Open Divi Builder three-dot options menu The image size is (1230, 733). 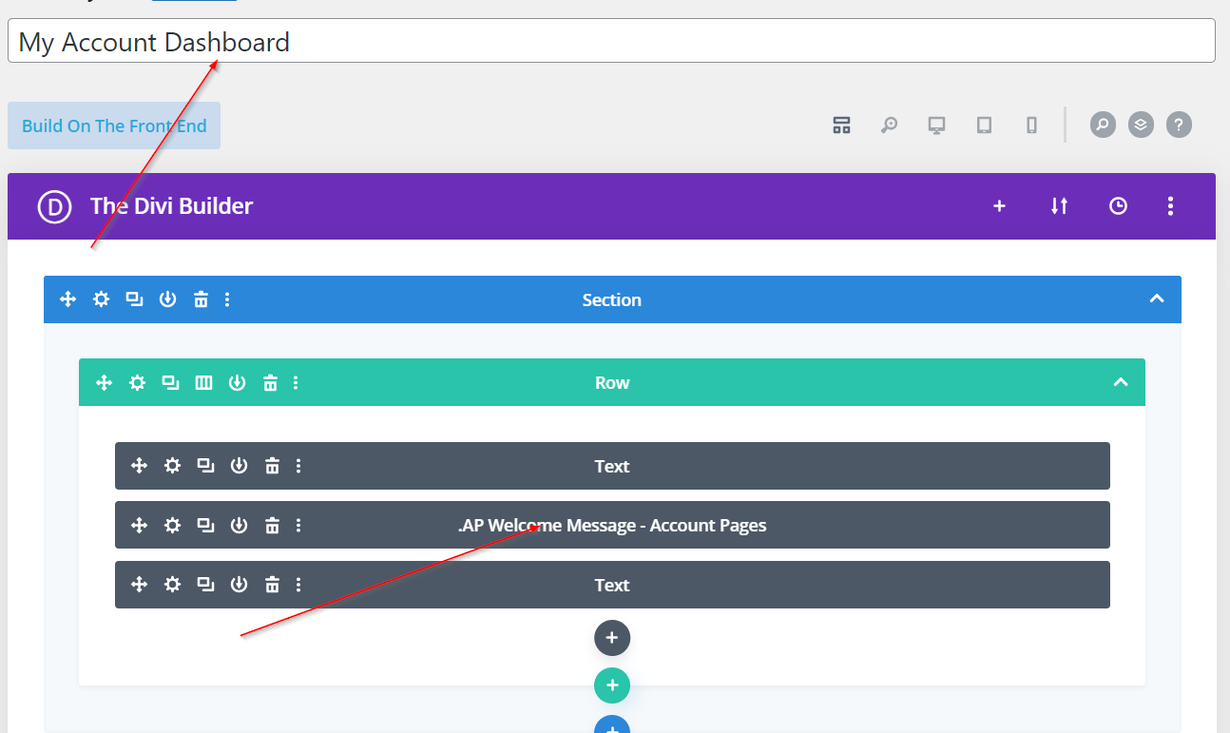pyautogui.click(x=1170, y=206)
